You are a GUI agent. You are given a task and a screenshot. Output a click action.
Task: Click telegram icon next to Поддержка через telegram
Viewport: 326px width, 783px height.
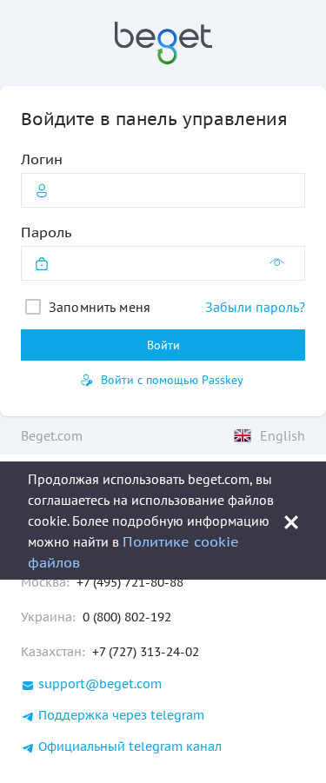coord(28,717)
